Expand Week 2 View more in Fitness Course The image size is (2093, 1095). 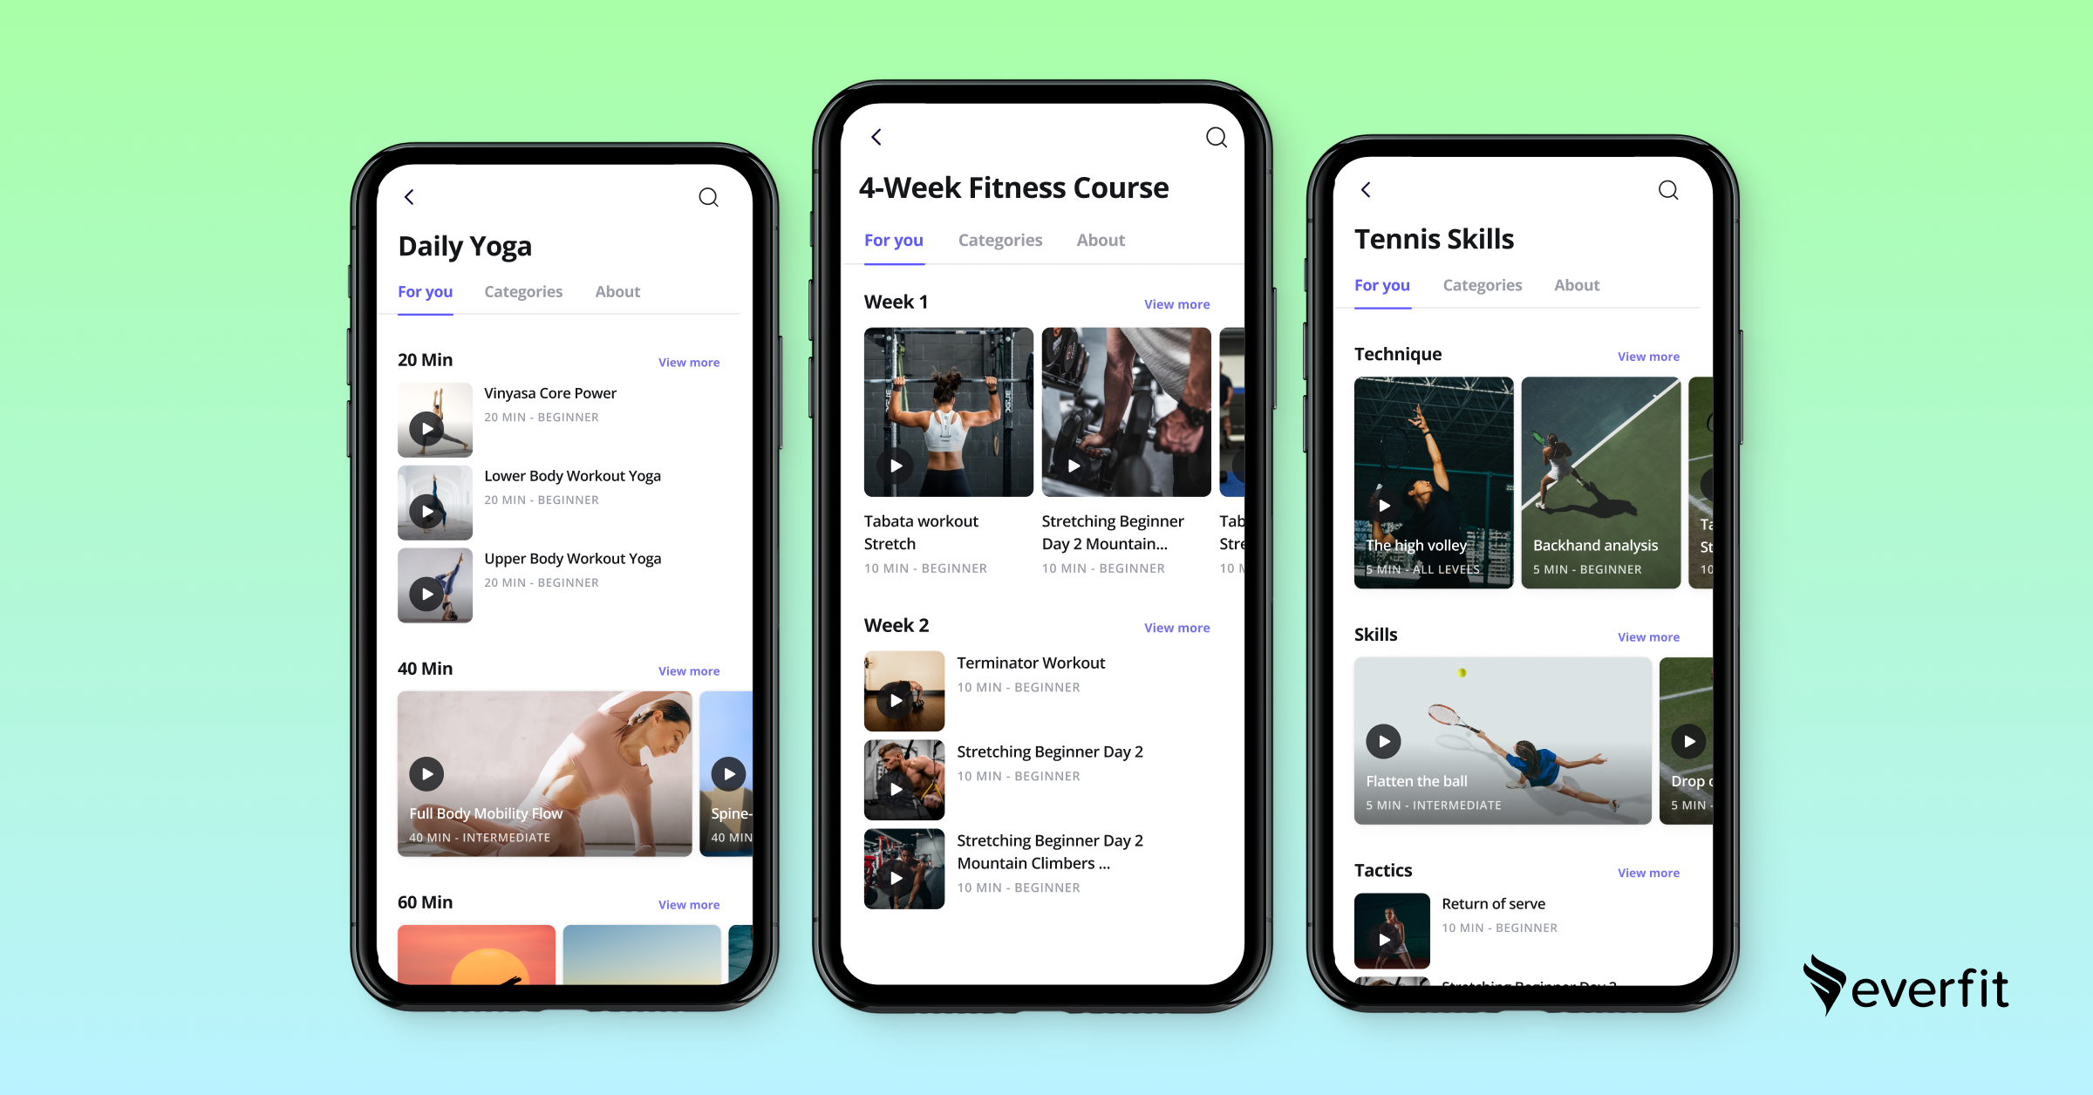[1176, 626]
